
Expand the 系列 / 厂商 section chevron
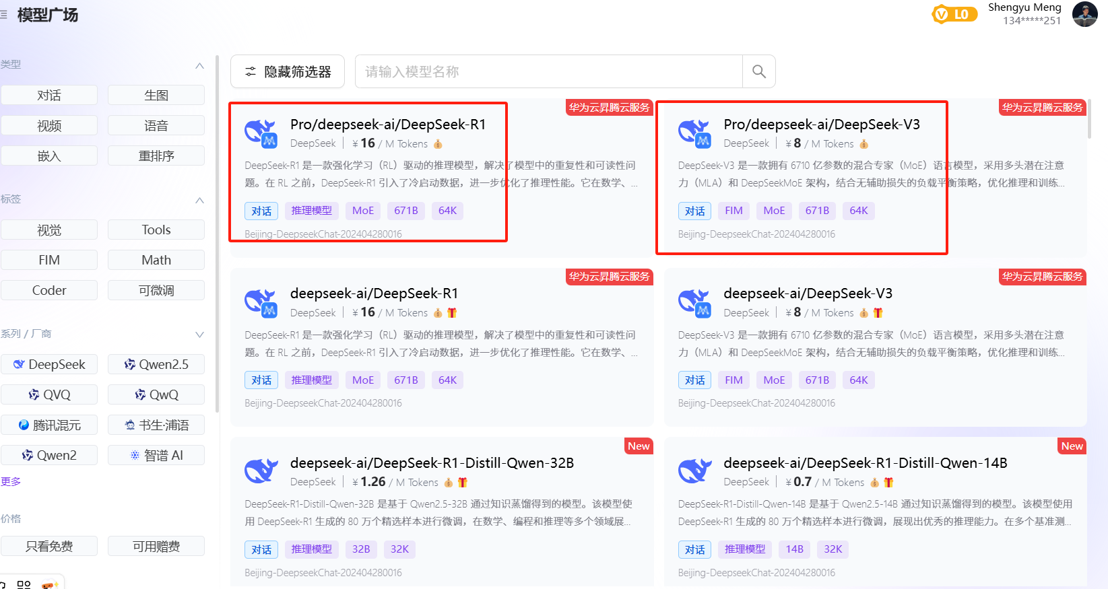pyautogui.click(x=199, y=335)
